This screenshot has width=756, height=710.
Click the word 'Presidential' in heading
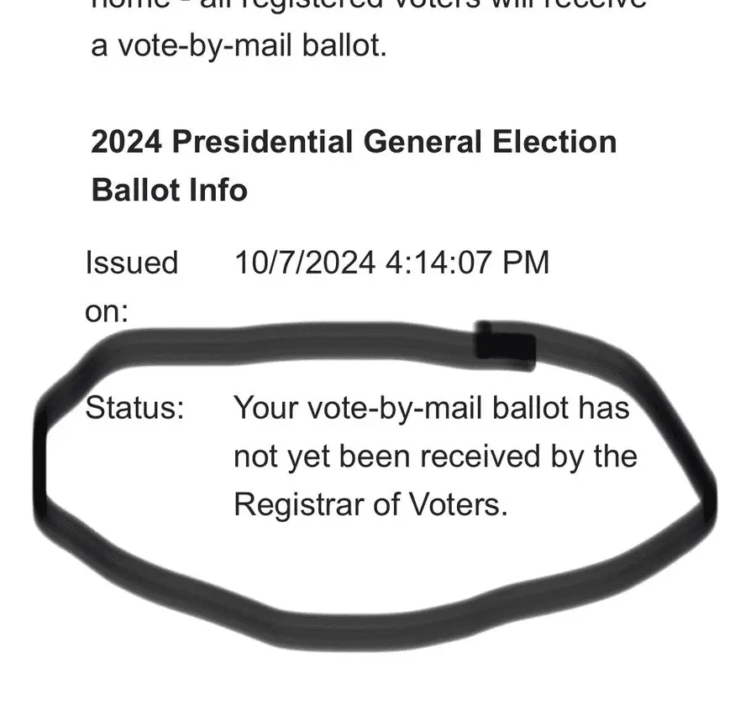[262, 142]
